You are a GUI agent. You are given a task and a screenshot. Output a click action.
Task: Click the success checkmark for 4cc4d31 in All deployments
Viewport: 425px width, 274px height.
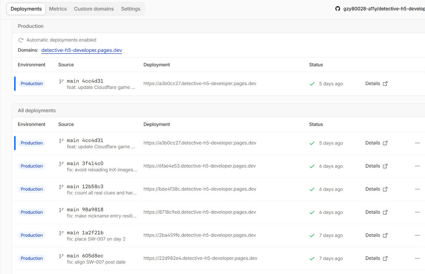point(312,143)
